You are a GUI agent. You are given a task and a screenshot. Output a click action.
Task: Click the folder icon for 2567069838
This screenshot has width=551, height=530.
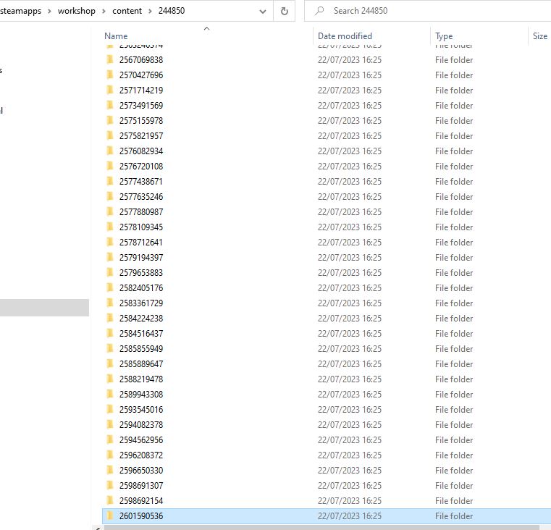(x=110, y=59)
